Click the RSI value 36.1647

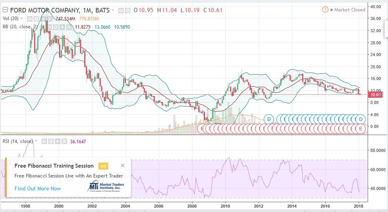click(x=78, y=142)
